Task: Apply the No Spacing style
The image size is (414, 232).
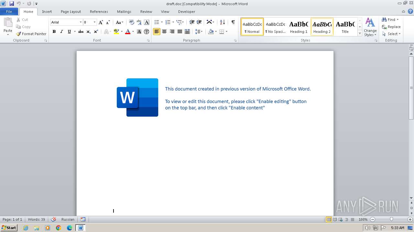Action: [x=276, y=27]
